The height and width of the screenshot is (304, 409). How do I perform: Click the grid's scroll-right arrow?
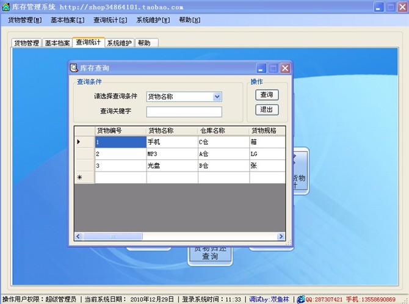tap(281, 236)
